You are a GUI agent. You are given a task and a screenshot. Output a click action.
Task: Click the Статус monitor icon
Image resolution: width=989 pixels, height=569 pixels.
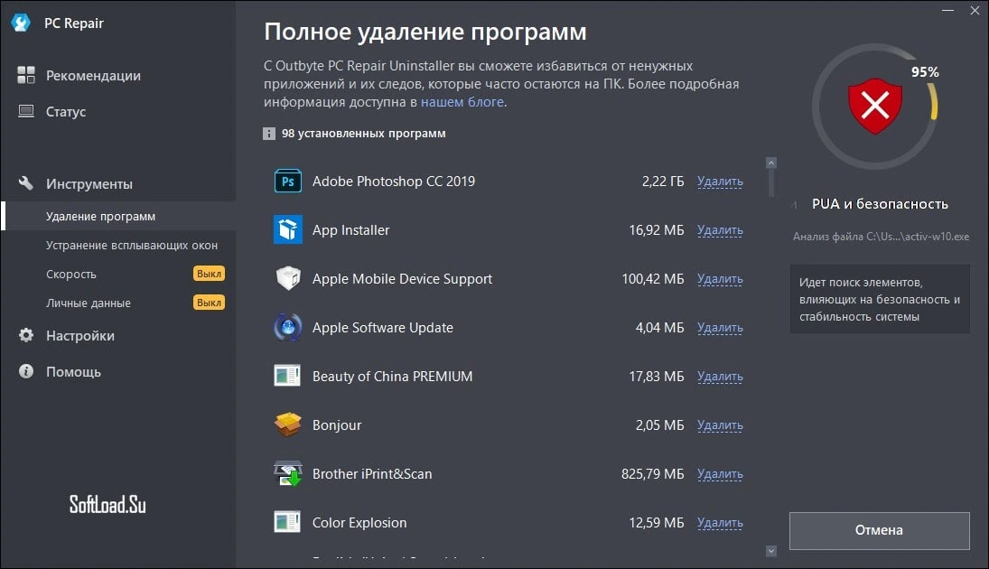click(26, 112)
